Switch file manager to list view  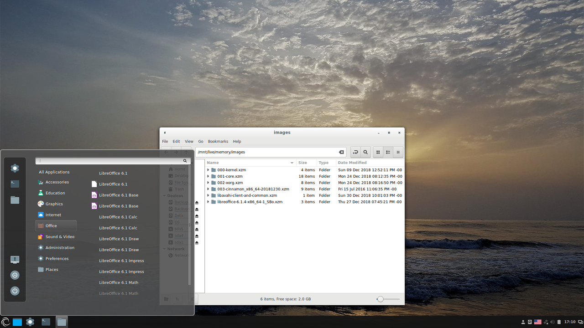pos(388,152)
